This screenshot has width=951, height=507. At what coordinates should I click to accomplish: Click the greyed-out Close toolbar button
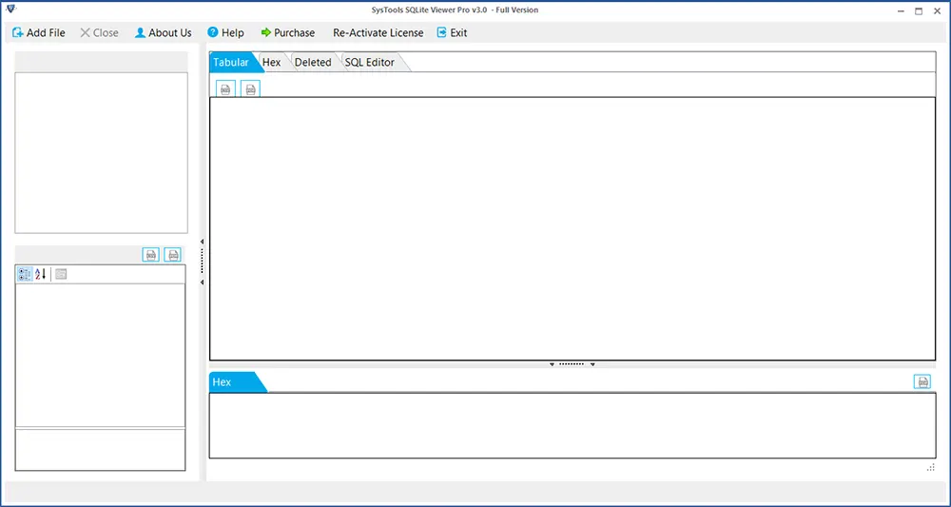(x=100, y=32)
